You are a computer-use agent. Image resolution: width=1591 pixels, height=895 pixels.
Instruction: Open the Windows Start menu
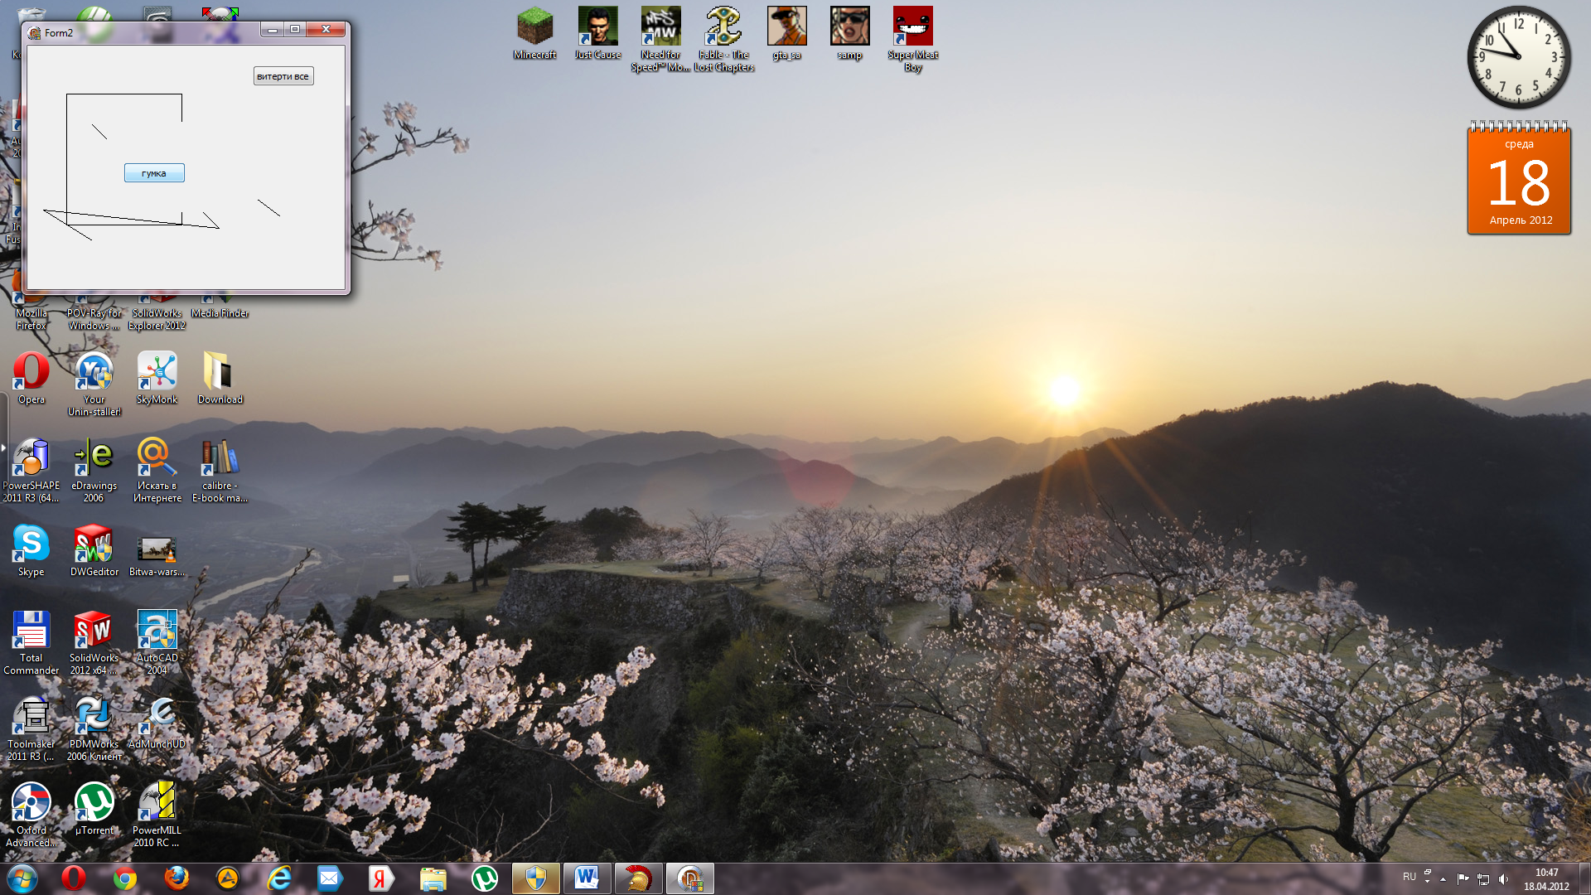(22, 878)
